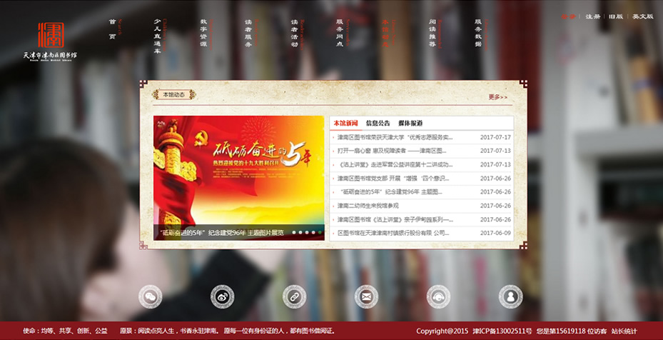
Task: Switch to the 信息公告 tab
Action: [378, 123]
